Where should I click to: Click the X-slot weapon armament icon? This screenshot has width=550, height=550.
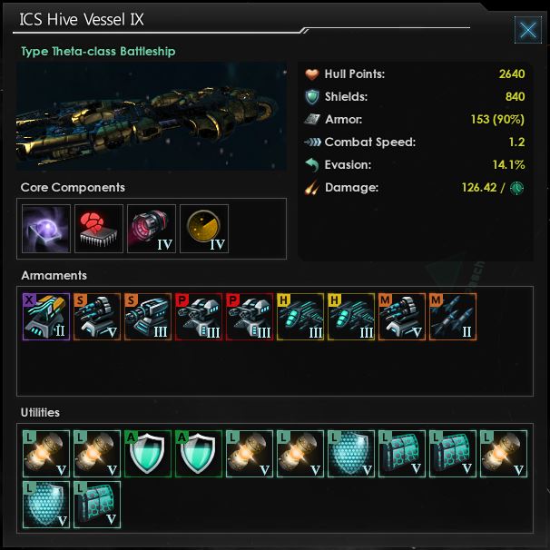click(46, 317)
